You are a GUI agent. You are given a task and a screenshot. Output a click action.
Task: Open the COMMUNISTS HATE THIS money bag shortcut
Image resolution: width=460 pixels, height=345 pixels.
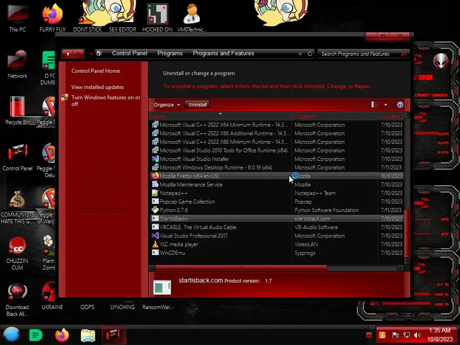click(x=18, y=207)
